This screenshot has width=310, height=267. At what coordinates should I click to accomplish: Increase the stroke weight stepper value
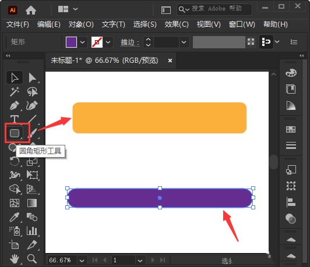point(148,40)
